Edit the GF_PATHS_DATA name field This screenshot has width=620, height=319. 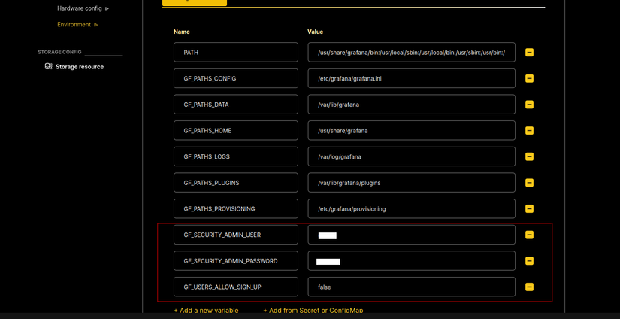tap(236, 105)
